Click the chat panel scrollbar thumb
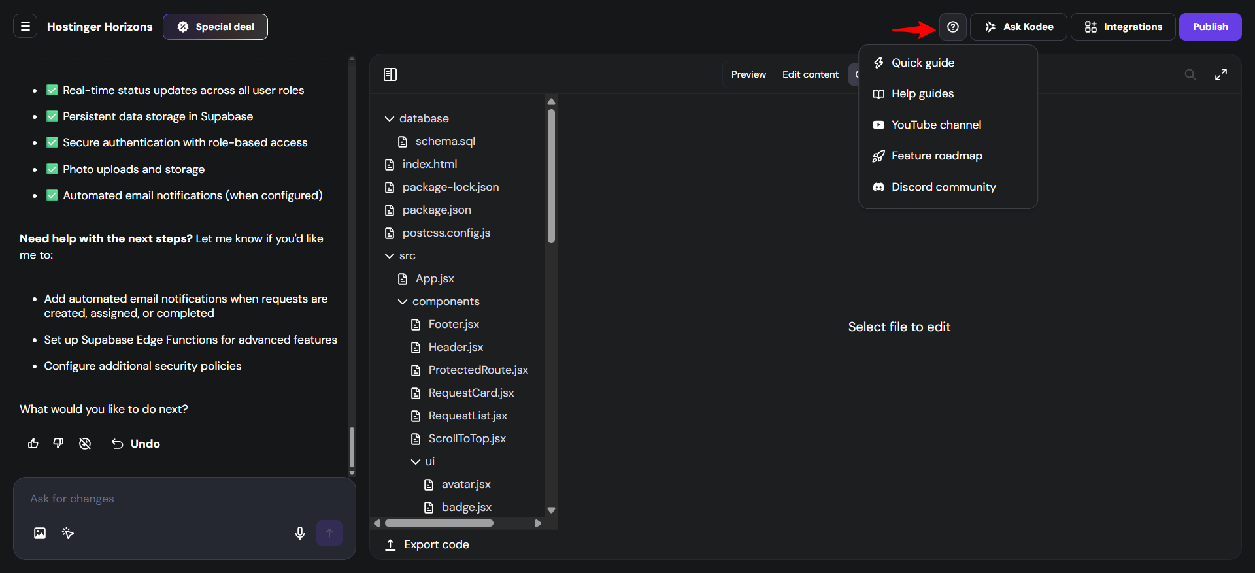 point(352,448)
